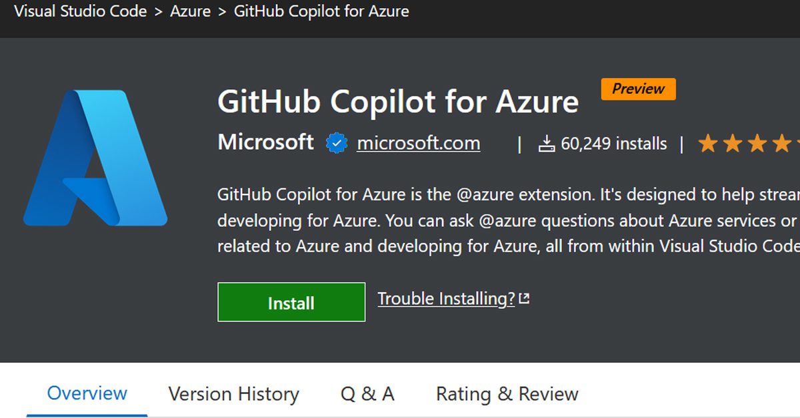Click the download installs icon
The width and height of the screenshot is (800, 418).
tap(547, 144)
